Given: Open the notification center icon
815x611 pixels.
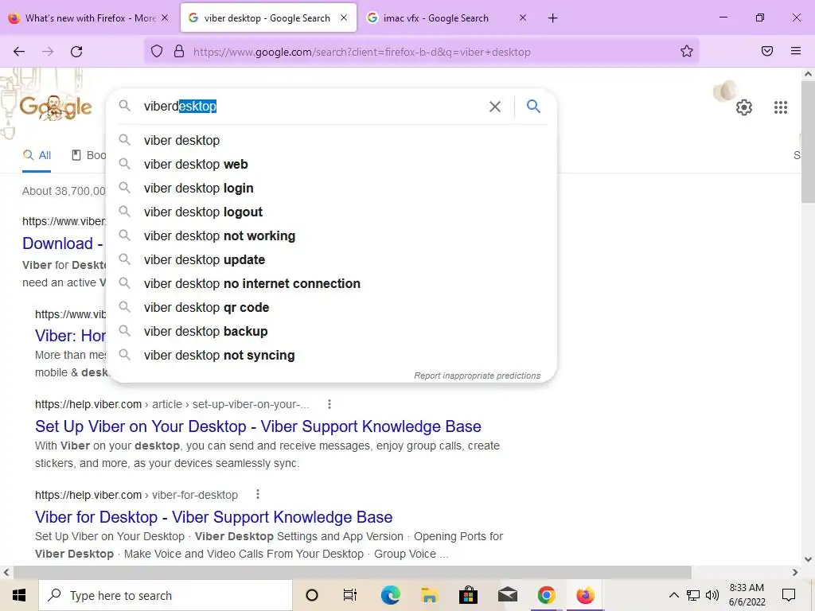Looking at the screenshot, I should (789, 595).
